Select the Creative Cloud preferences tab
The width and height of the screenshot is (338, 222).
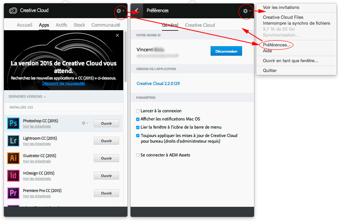[200, 25]
